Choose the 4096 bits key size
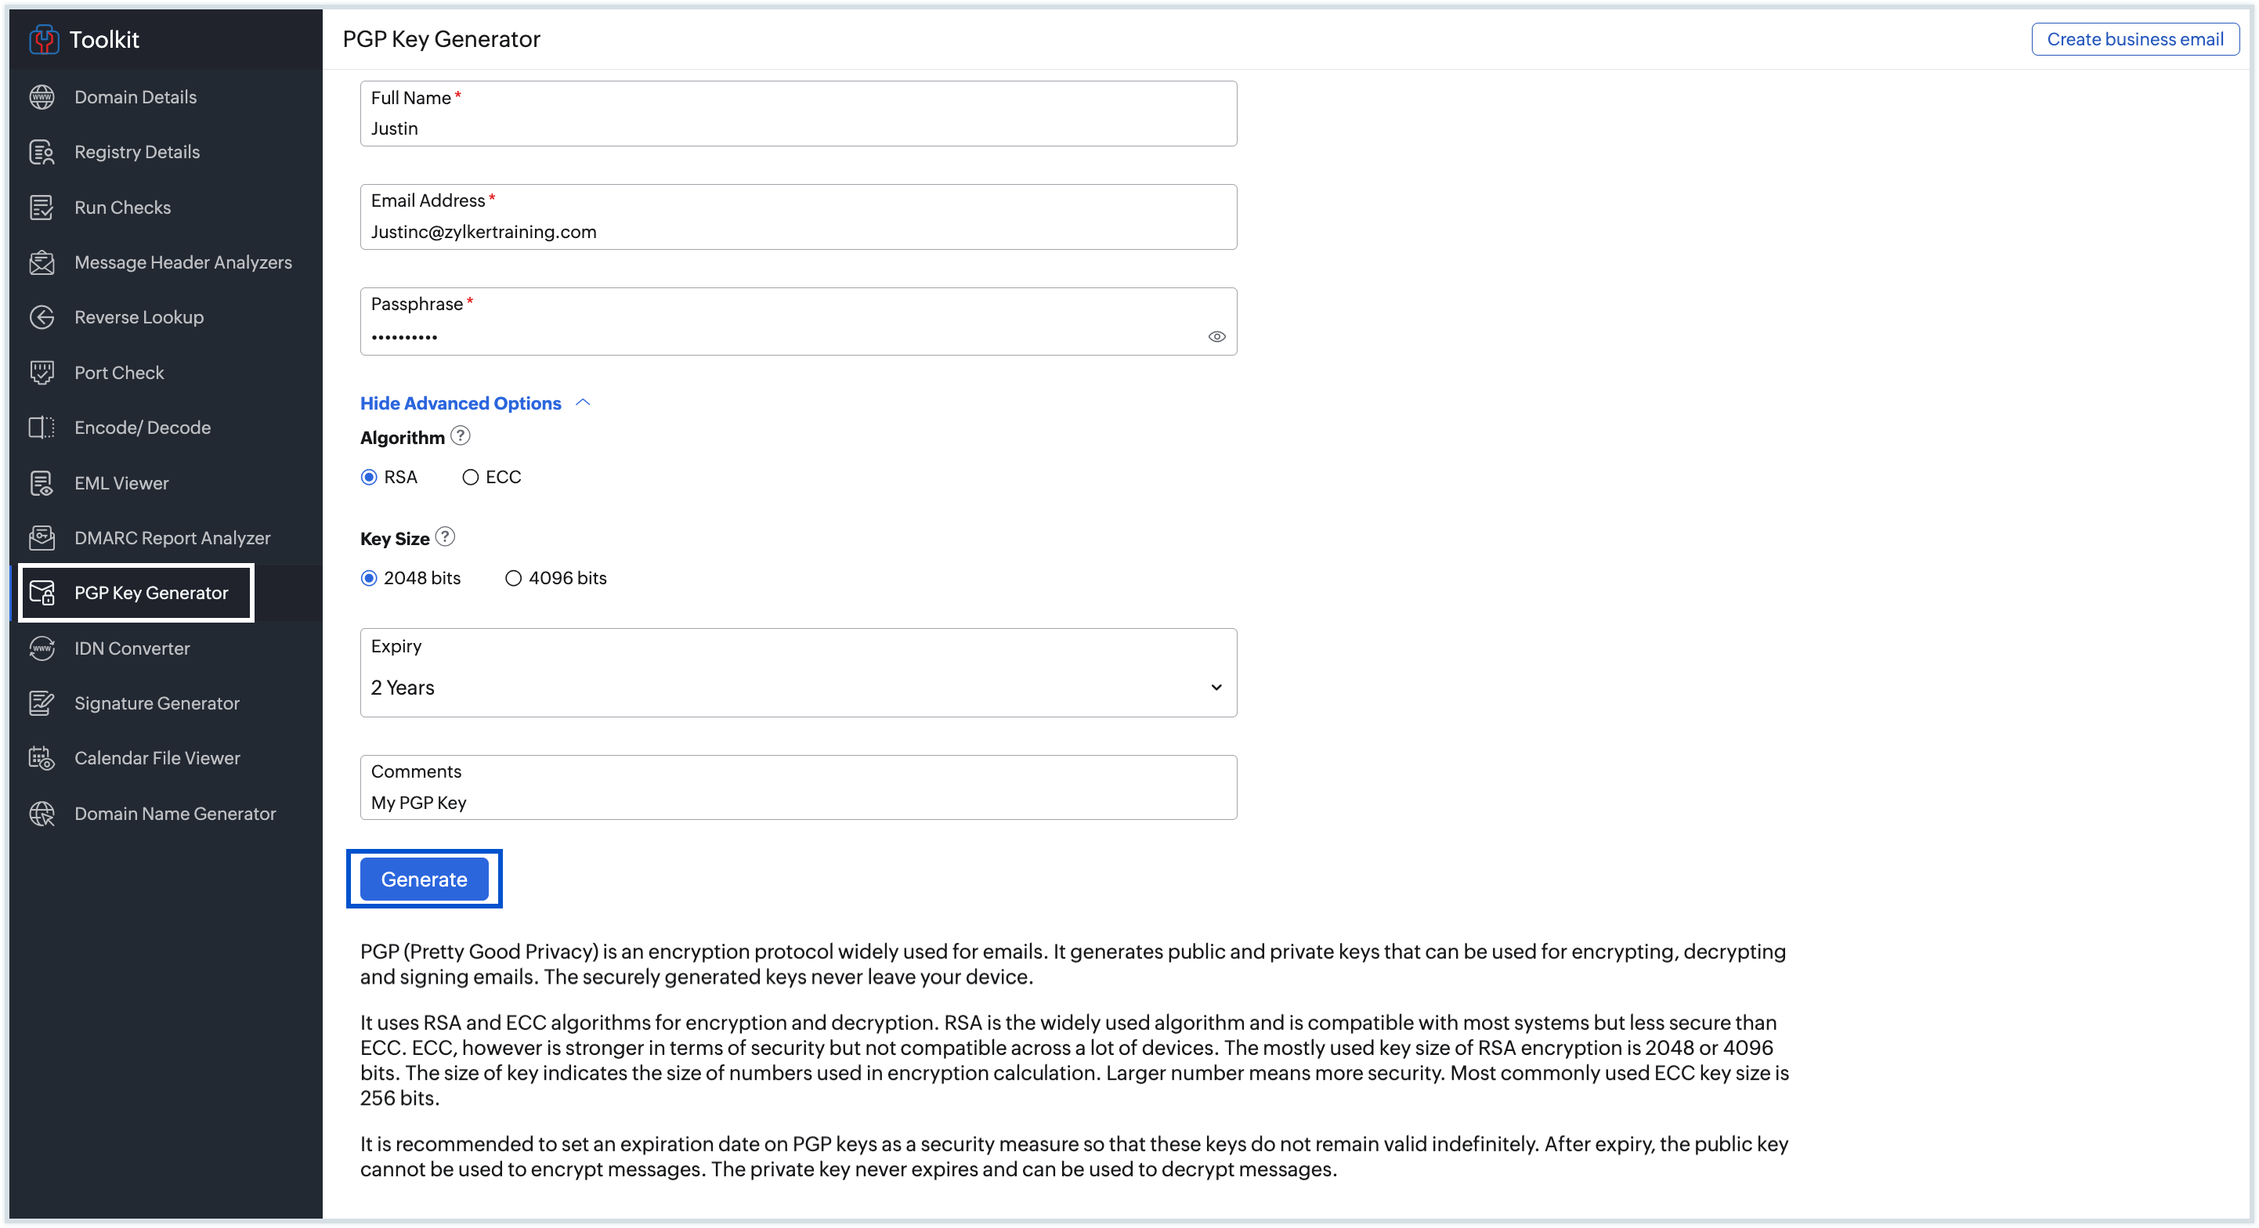 click(x=513, y=578)
